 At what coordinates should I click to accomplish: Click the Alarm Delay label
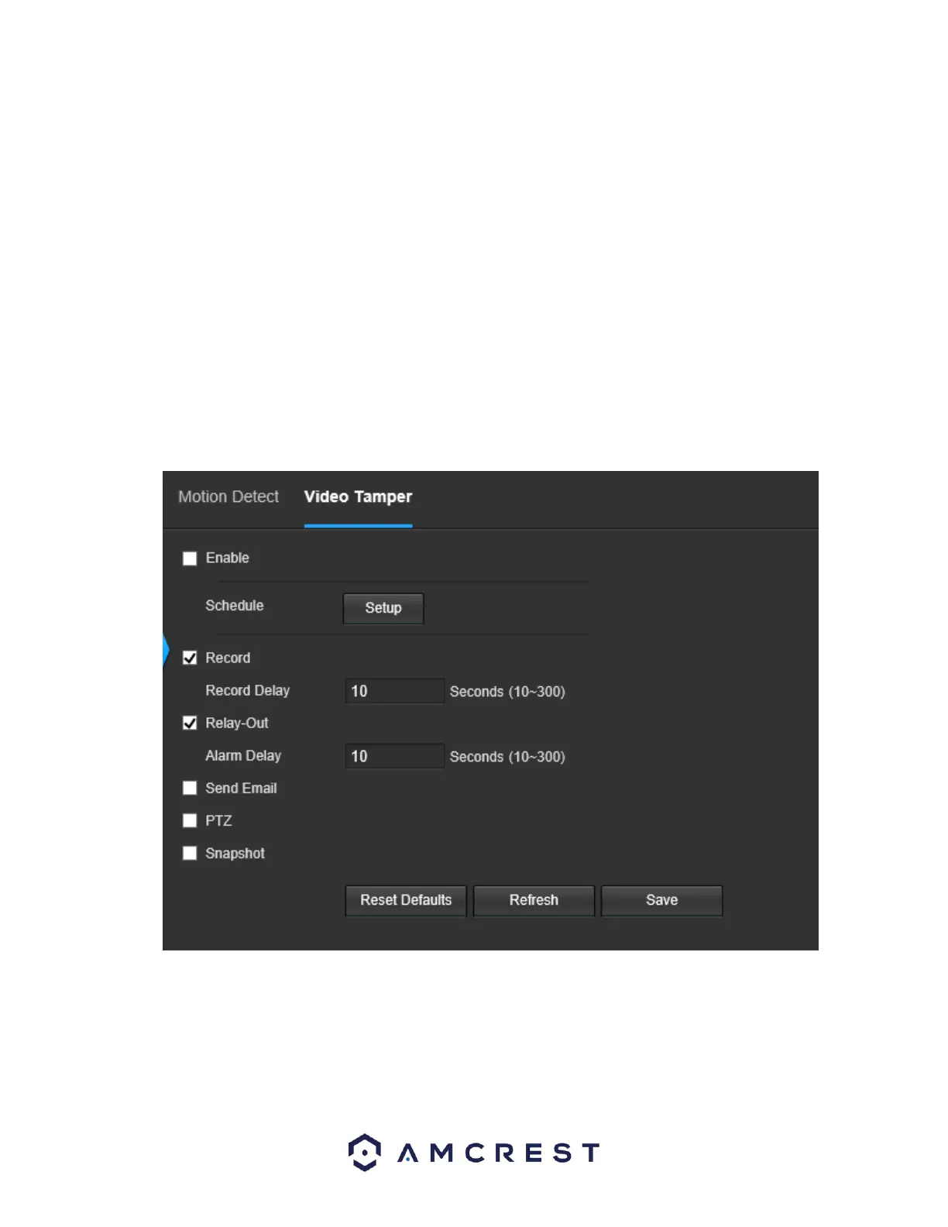tap(243, 755)
